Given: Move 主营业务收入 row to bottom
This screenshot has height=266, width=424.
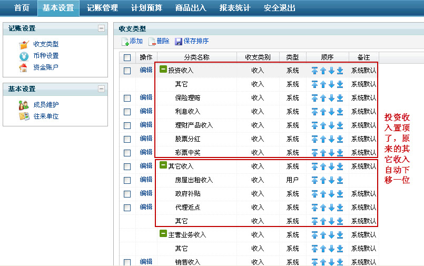Looking at the screenshot, I should [340, 235].
